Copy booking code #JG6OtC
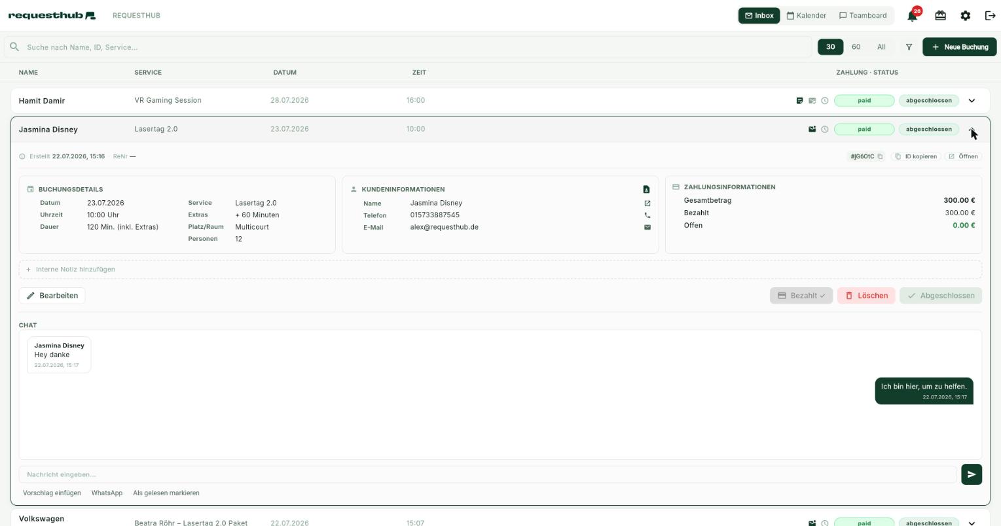The image size is (1001, 526). 867,156
